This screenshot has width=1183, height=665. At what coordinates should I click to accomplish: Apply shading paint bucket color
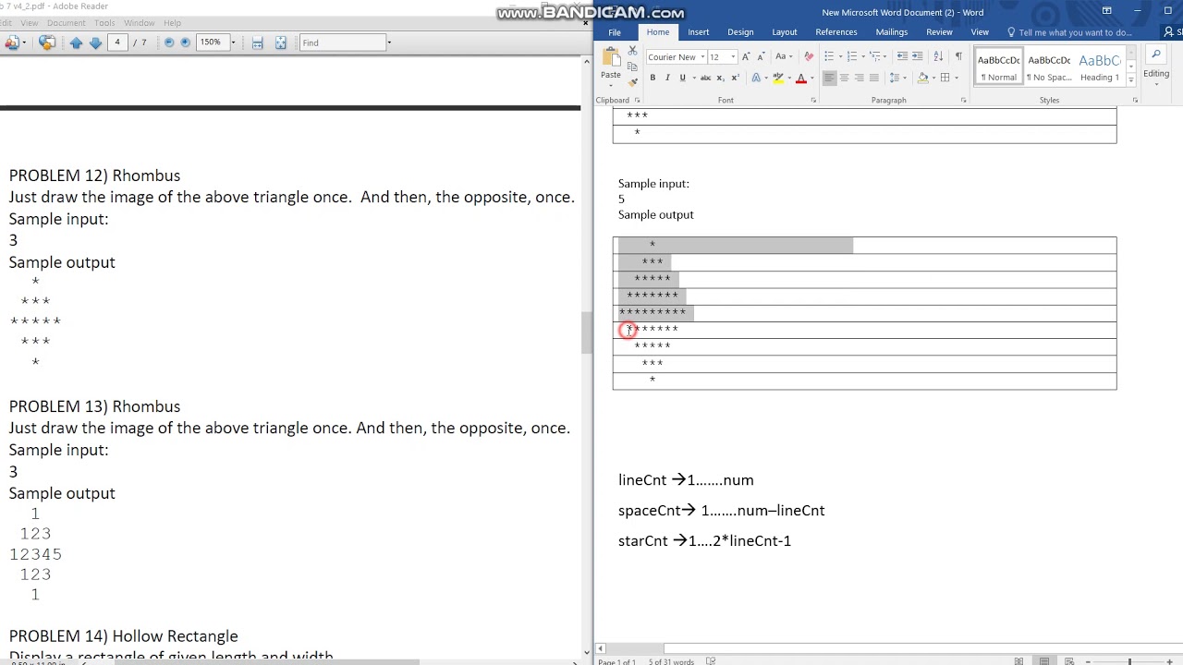922,79
